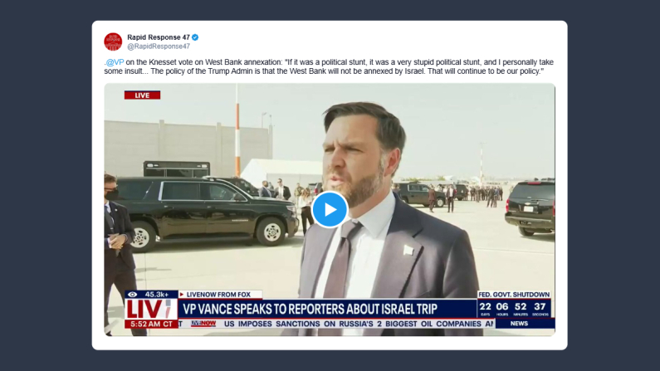Click the eye viewer-count icon
Screen dimensions: 660x371
point(133,295)
